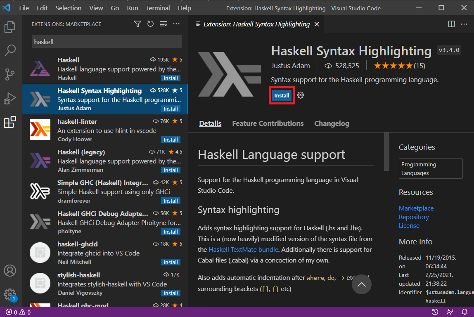Click the Justus Adam publisher name
474x317 pixels.
coord(290,66)
